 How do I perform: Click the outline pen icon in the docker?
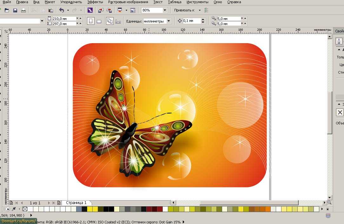(339, 41)
